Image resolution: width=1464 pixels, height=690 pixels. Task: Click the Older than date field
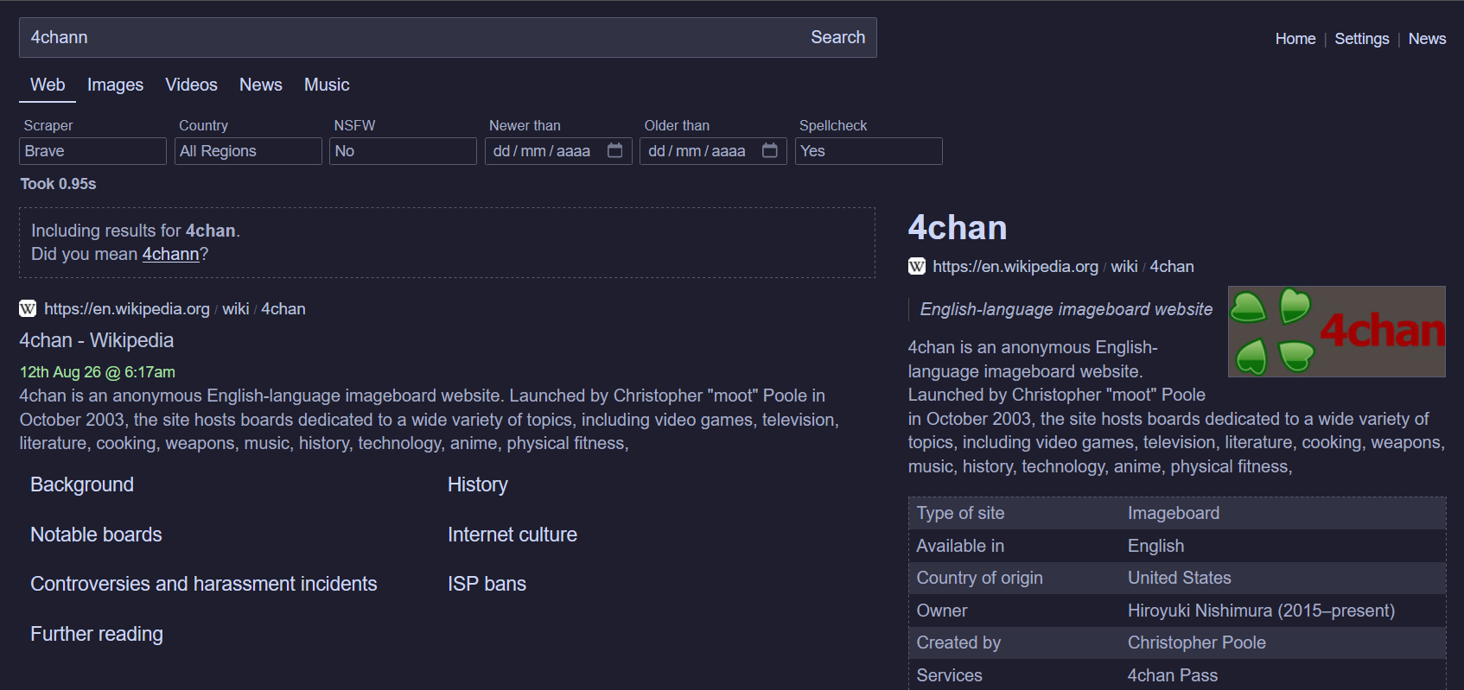tap(713, 151)
